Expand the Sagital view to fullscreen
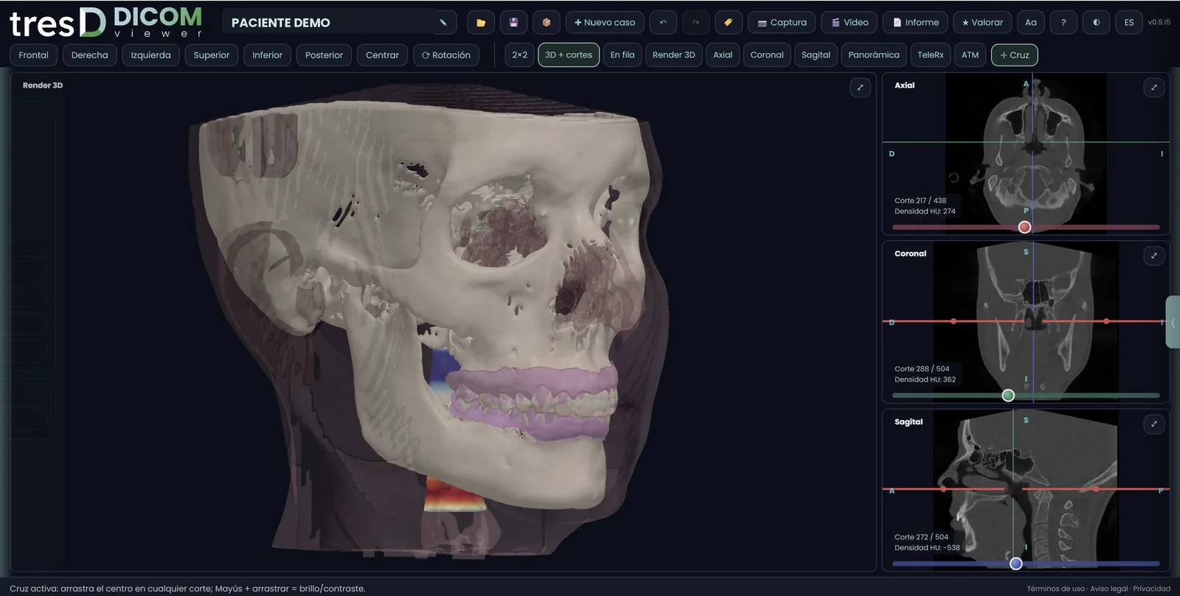Image resolution: width=1180 pixels, height=596 pixels. 1154,424
